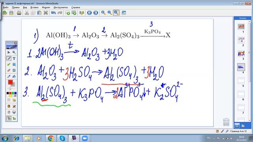This screenshot has width=253, height=142.
Task: Go to previous page with blue left arrow
Action: [x=89, y=13]
